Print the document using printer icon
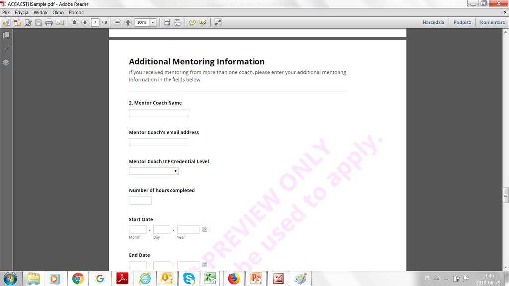The image size is (509, 286). pos(49,22)
